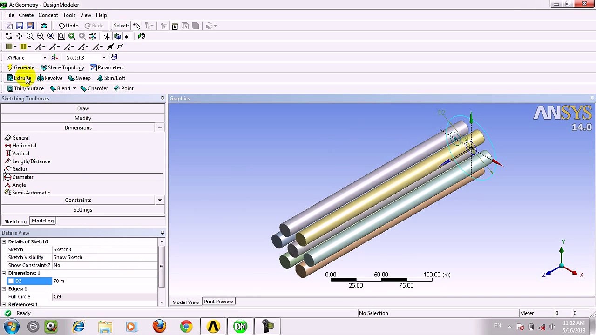The height and width of the screenshot is (335, 596).
Task: Select the General dimension tool
Action: pos(17,138)
